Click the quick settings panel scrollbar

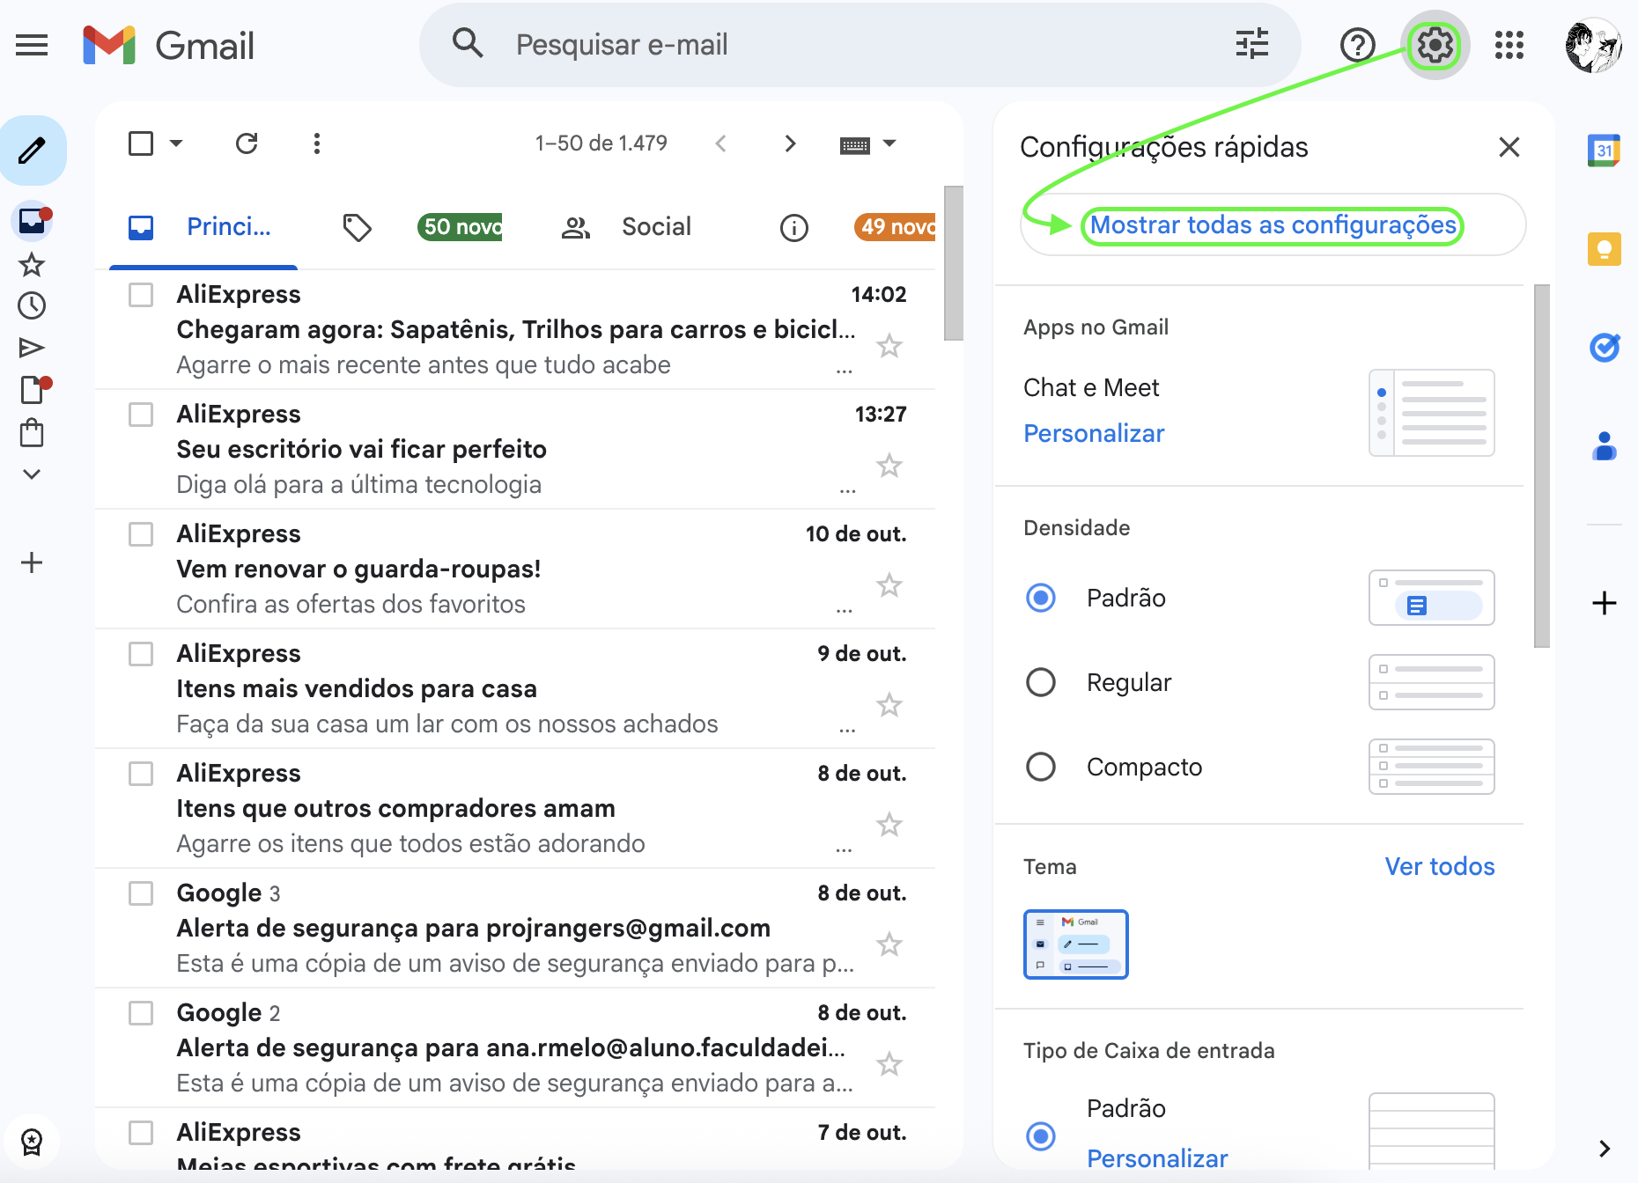1541,467
